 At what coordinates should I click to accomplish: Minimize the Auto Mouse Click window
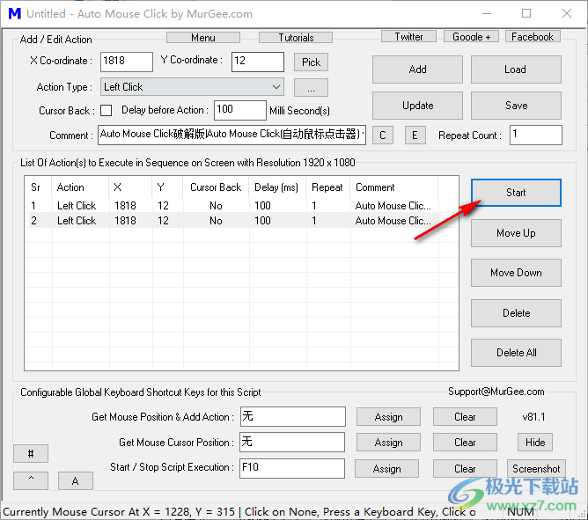(487, 13)
